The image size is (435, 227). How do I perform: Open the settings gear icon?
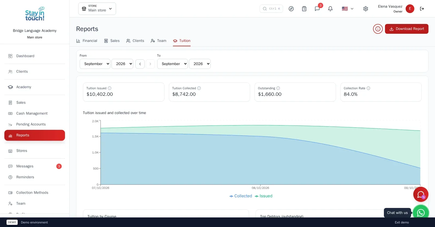coord(366,9)
